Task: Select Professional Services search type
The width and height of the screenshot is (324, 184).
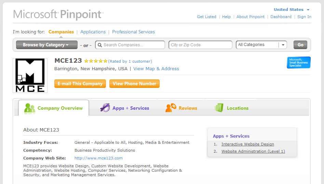Action: pos(134,32)
